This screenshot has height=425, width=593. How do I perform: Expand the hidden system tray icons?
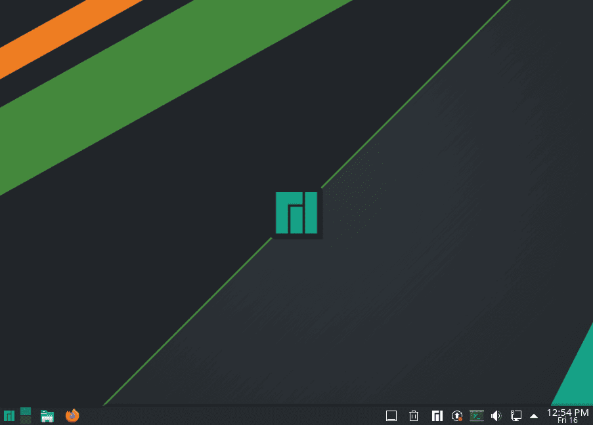coord(533,415)
